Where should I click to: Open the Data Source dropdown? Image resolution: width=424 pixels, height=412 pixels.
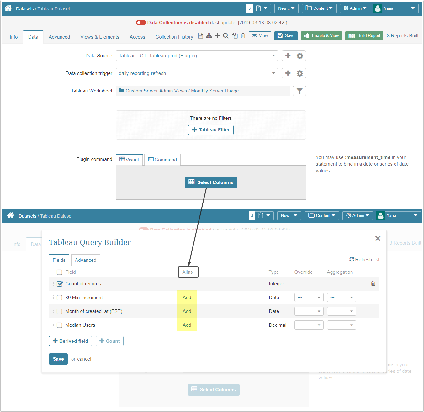click(x=197, y=56)
